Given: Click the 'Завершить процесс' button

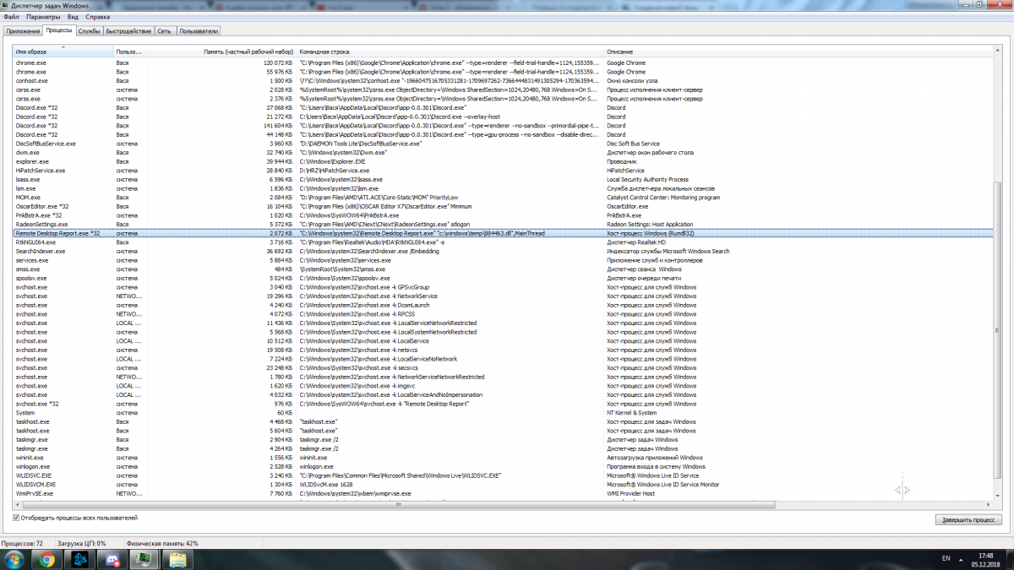Looking at the screenshot, I should coord(968,519).
